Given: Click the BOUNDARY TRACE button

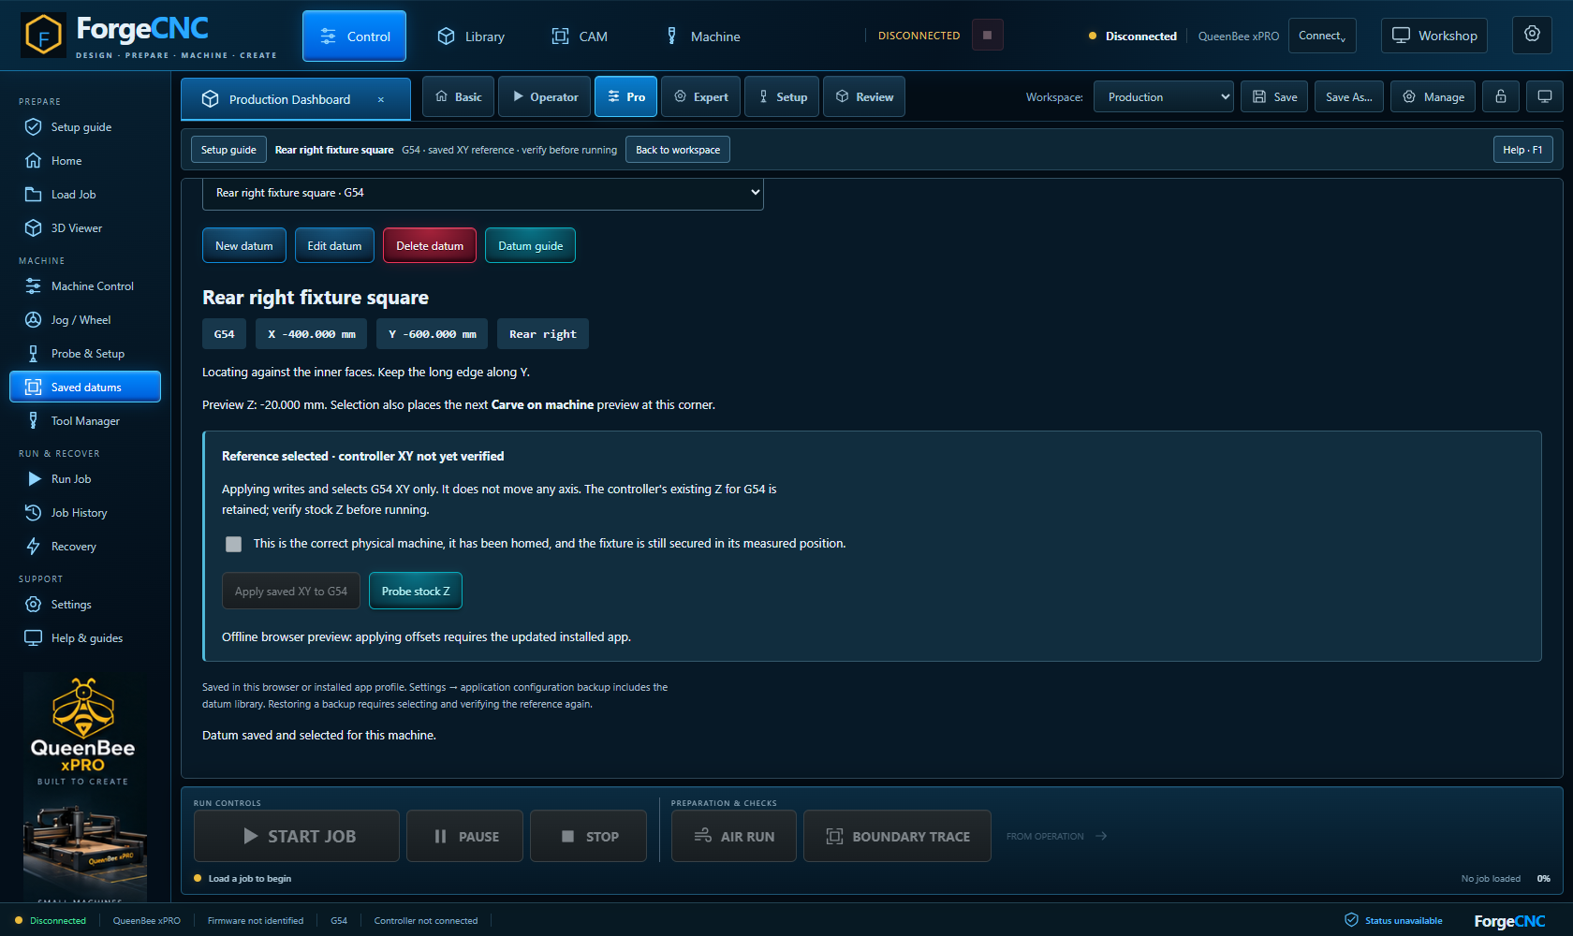Looking at the screenshot, I should click(x=897, y=836).
